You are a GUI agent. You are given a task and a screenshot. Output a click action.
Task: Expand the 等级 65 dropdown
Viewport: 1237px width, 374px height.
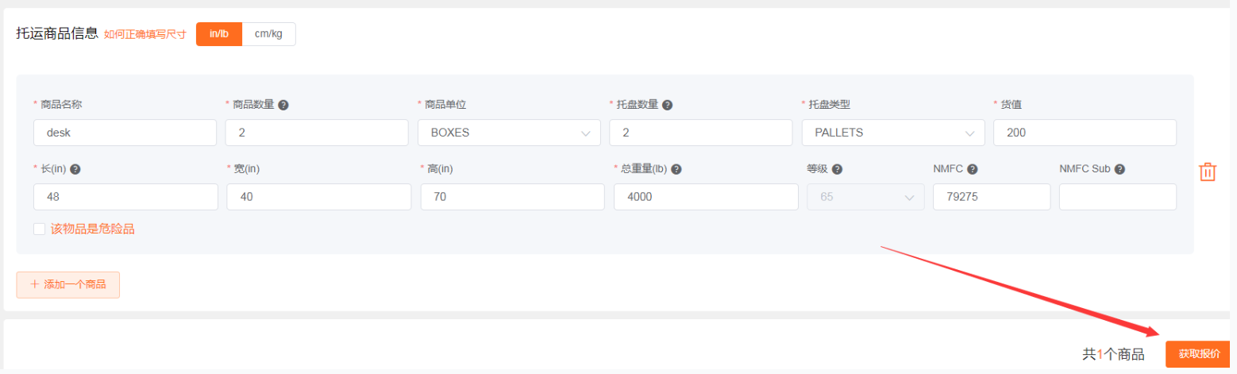(865, 197)
